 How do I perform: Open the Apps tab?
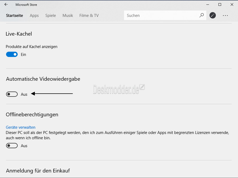(x=34, y=16)
